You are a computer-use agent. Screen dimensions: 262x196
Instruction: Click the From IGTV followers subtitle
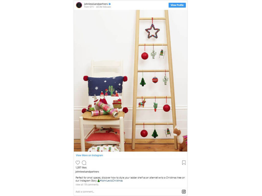[x=97, y=7]
